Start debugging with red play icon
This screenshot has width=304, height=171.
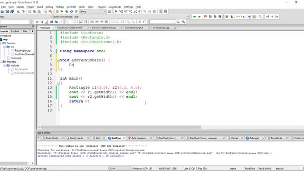(x=116, y=11)
